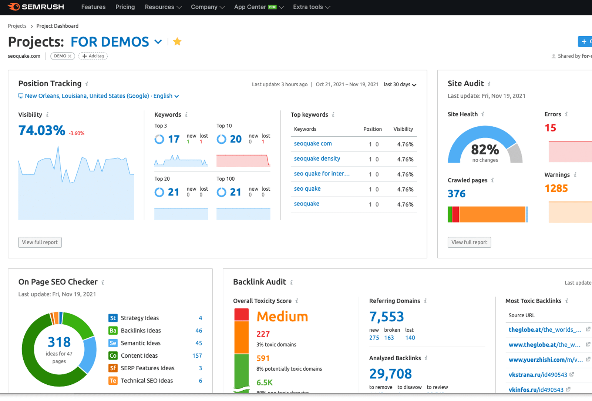592x401 pixels.
Task: Select the Strategy Ideas 'St' icon
Action: [x=113, y=318]
